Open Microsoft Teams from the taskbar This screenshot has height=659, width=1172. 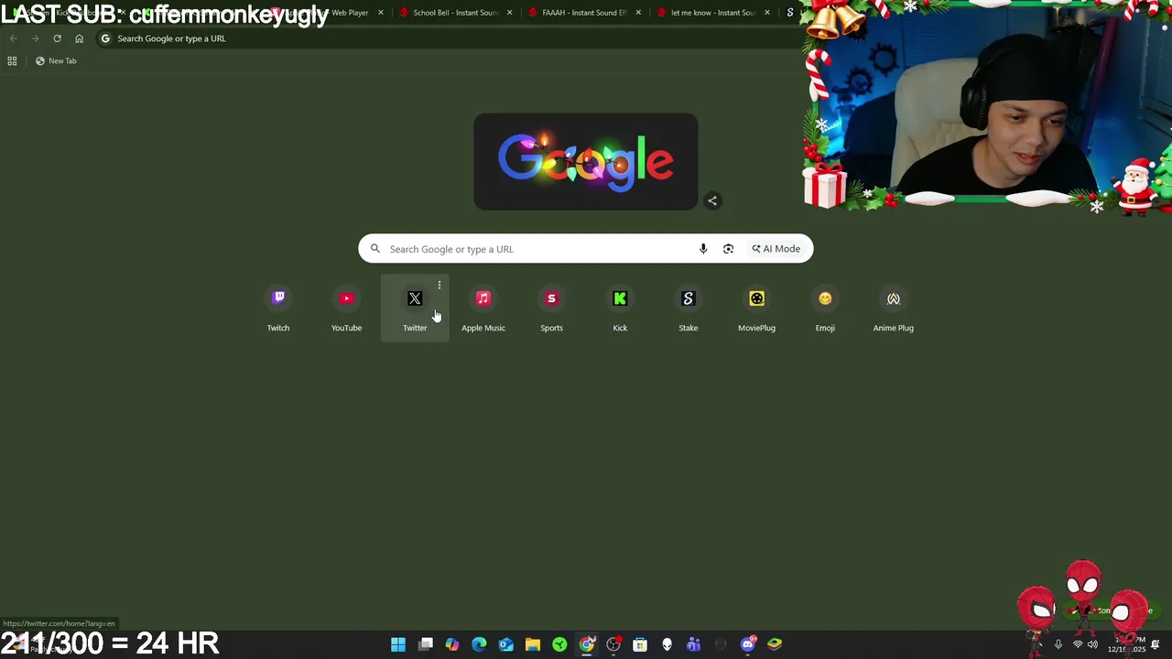694,644
